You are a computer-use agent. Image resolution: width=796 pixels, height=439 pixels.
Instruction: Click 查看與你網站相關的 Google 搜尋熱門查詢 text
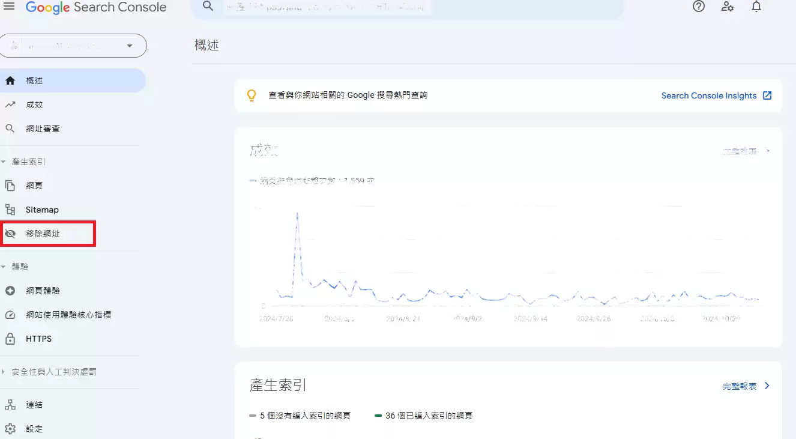[x=348, y=95]
